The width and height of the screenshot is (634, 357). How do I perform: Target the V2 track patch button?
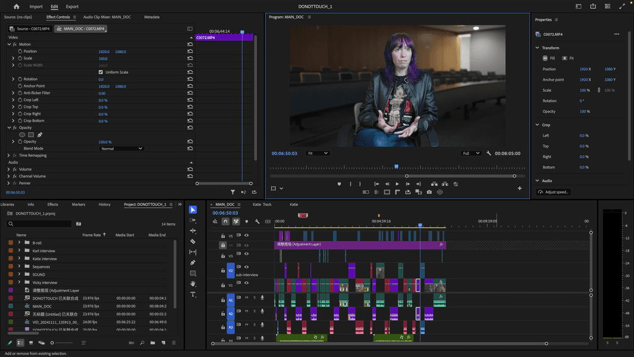click(x=230, y=270)
